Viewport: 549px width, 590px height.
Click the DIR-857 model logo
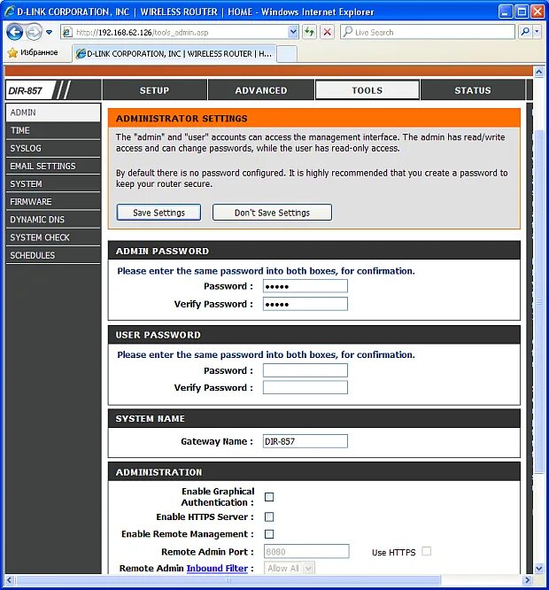(x=26, y=90)
